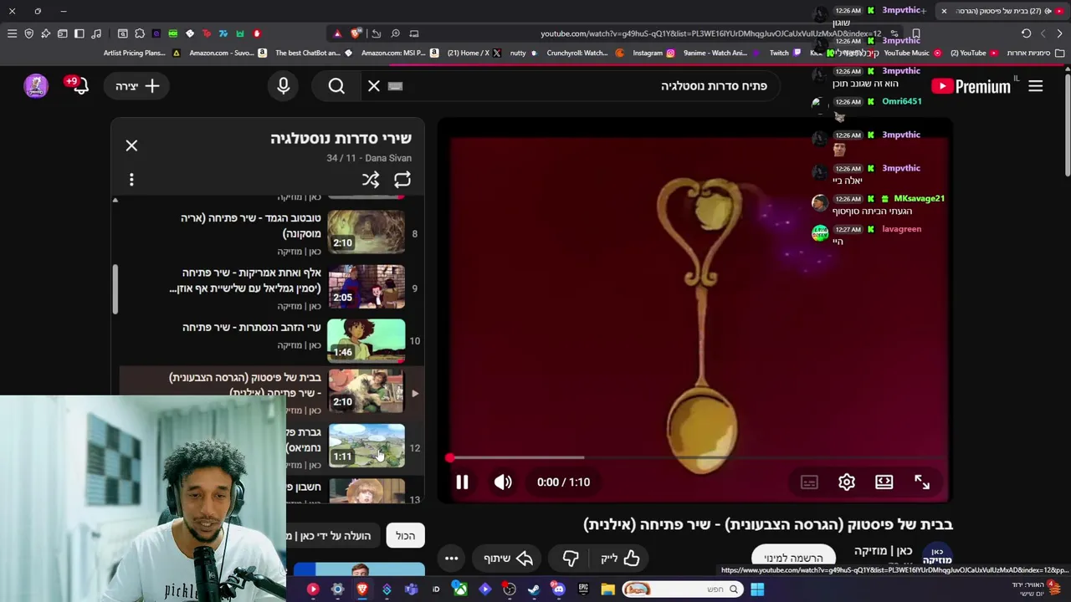Play playlist video 12 with 1:11 duration
The height and width of the screenshot is (602, 1071).
[366, 446]
